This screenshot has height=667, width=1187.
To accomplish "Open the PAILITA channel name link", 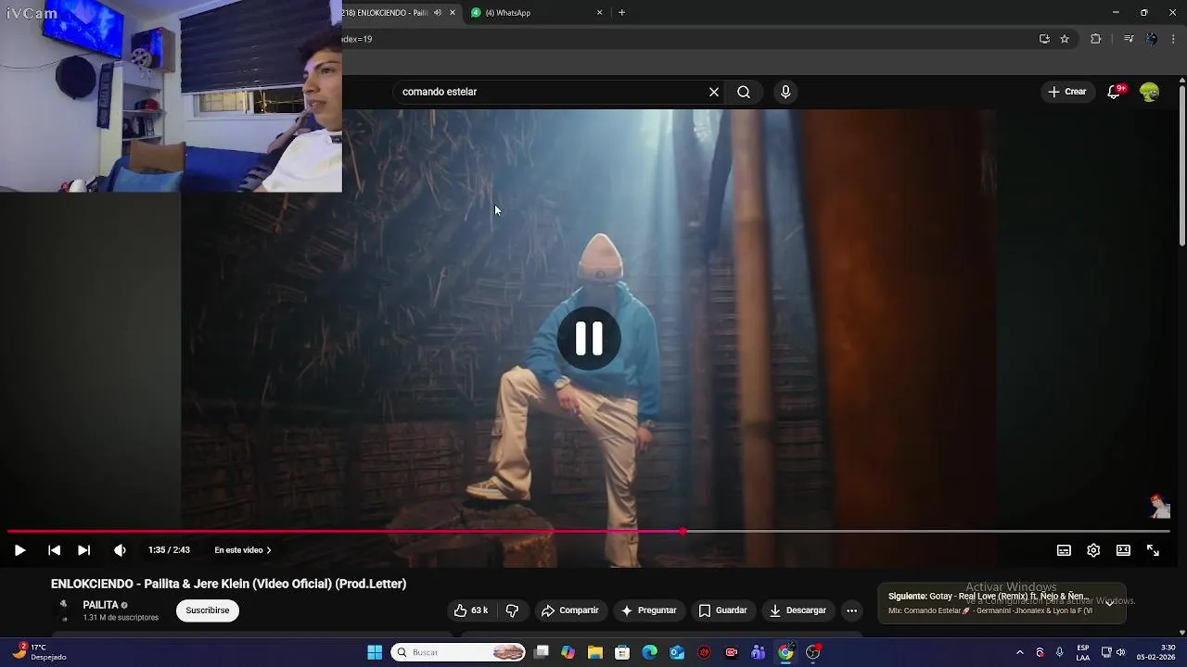I will [100, 605].
